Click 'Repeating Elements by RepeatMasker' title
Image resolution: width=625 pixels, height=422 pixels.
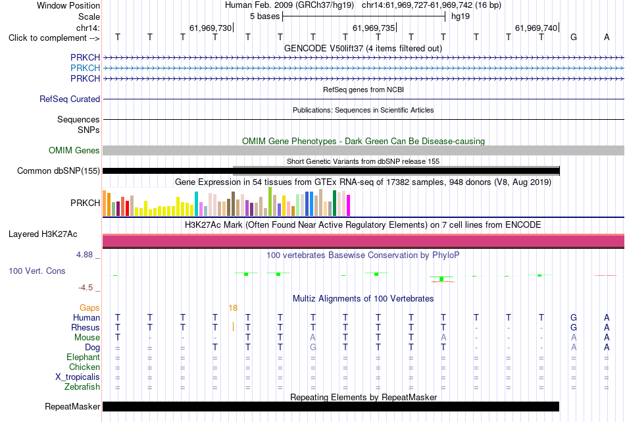[x=364, y=397]
